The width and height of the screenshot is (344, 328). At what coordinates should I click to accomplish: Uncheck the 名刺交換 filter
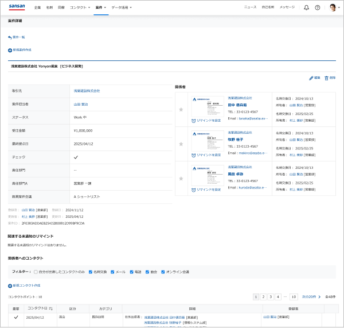tap(91, 272)
